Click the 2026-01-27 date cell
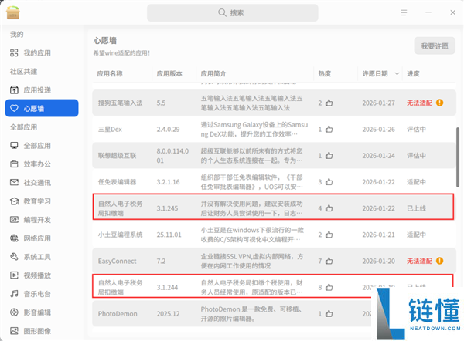464x341 pixels. tap(378, 103)
